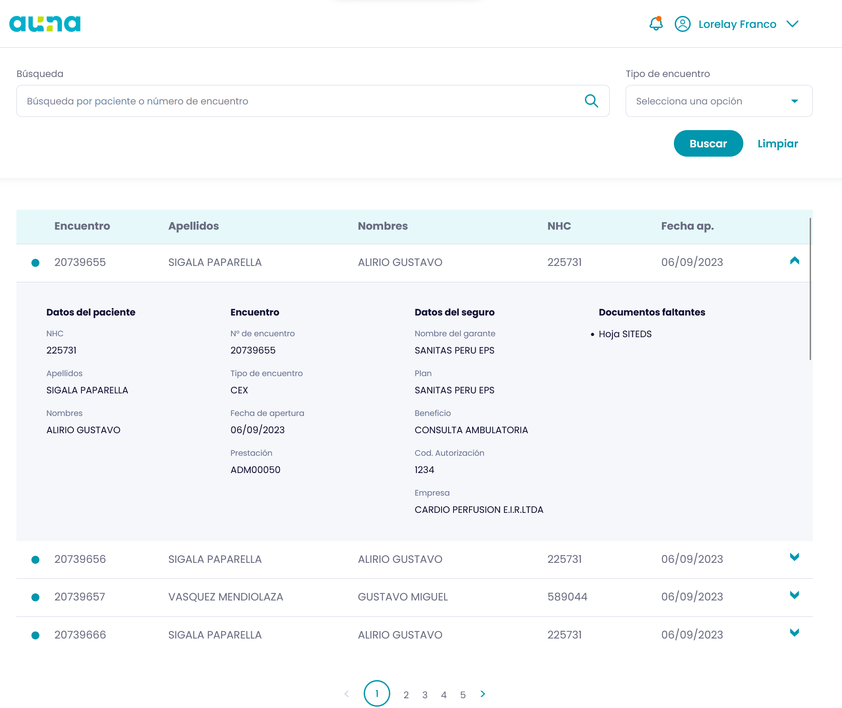Image resolution: width=842 pixels, height=708 pixels.
Task: Click status dot of encounter 20739656
Action: pyautogui.click(x=35, y=560)
